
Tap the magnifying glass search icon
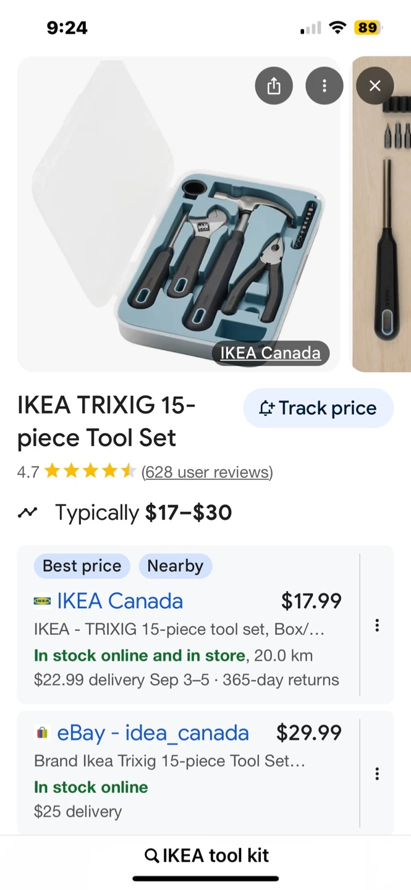pos(151,855)
